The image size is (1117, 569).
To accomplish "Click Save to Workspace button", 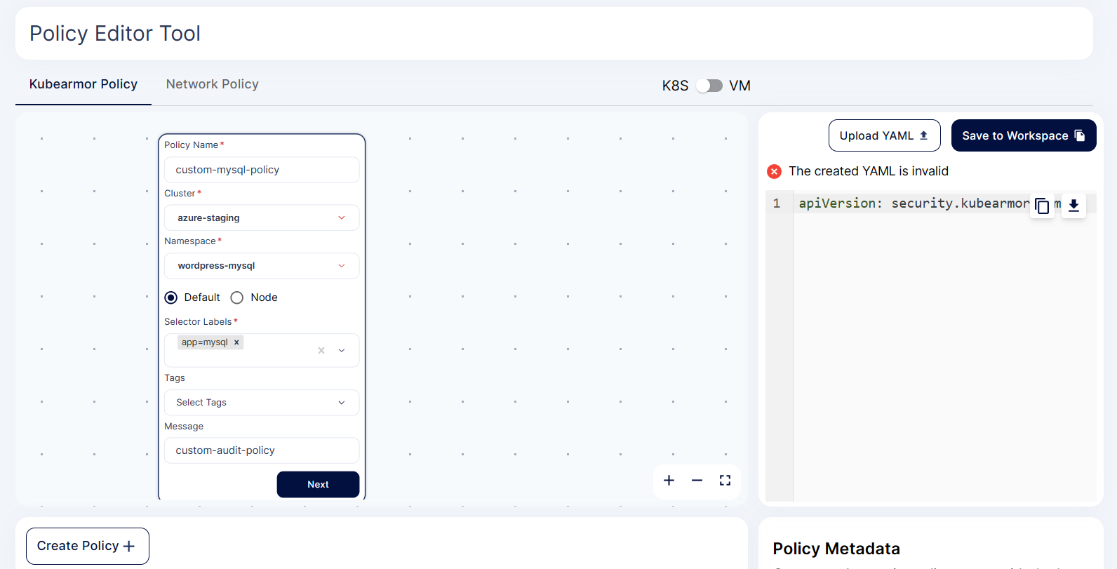I will [x=1024, y=135].
